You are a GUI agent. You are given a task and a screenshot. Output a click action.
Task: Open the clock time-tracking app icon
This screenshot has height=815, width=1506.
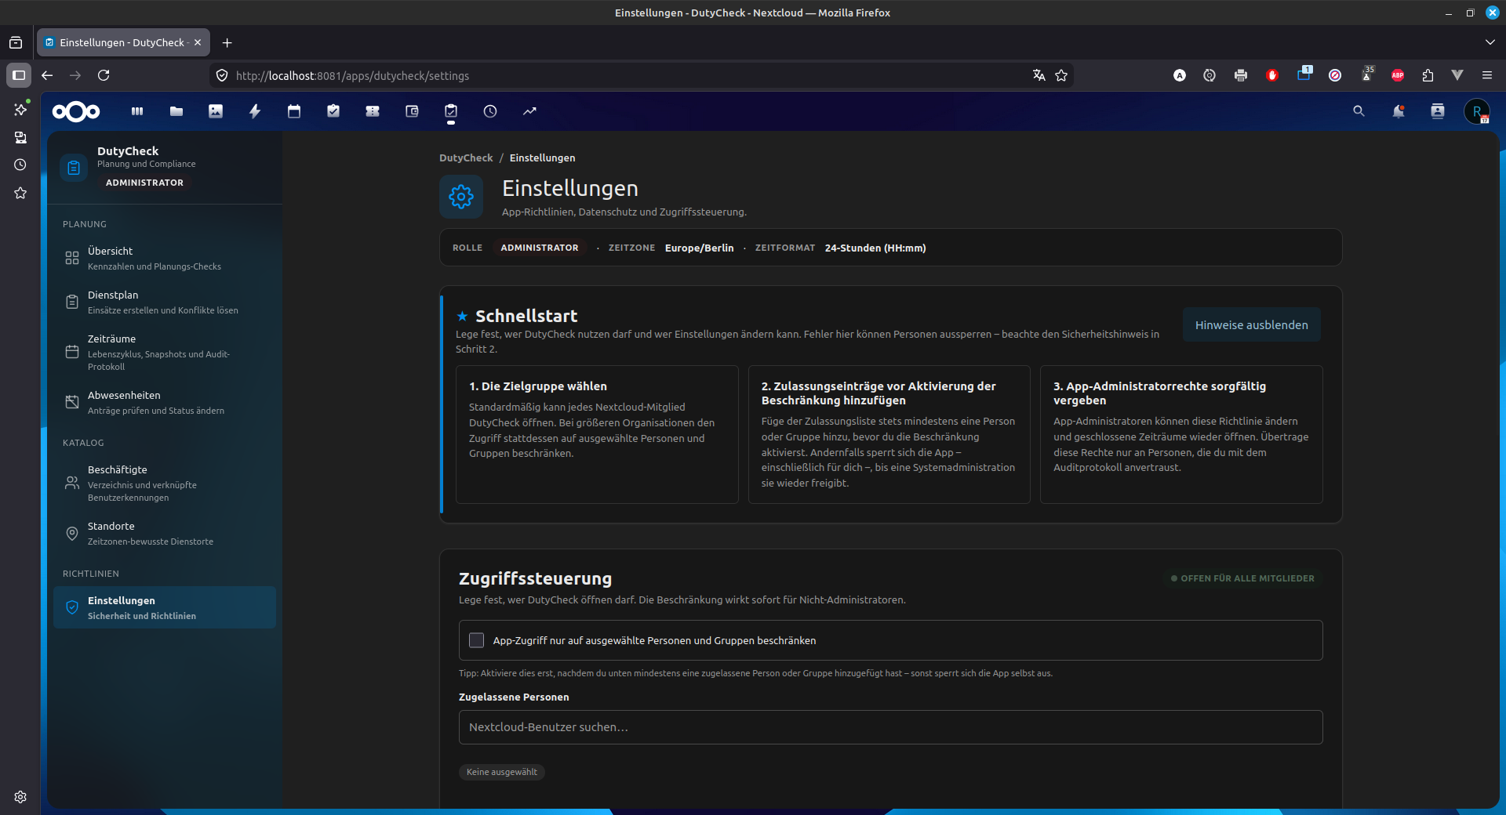click(x=490, y=111)
